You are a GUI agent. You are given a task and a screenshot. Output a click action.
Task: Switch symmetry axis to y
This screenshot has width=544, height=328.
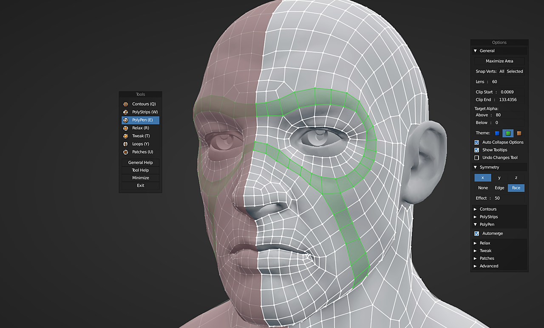click(x=499, y=178)
